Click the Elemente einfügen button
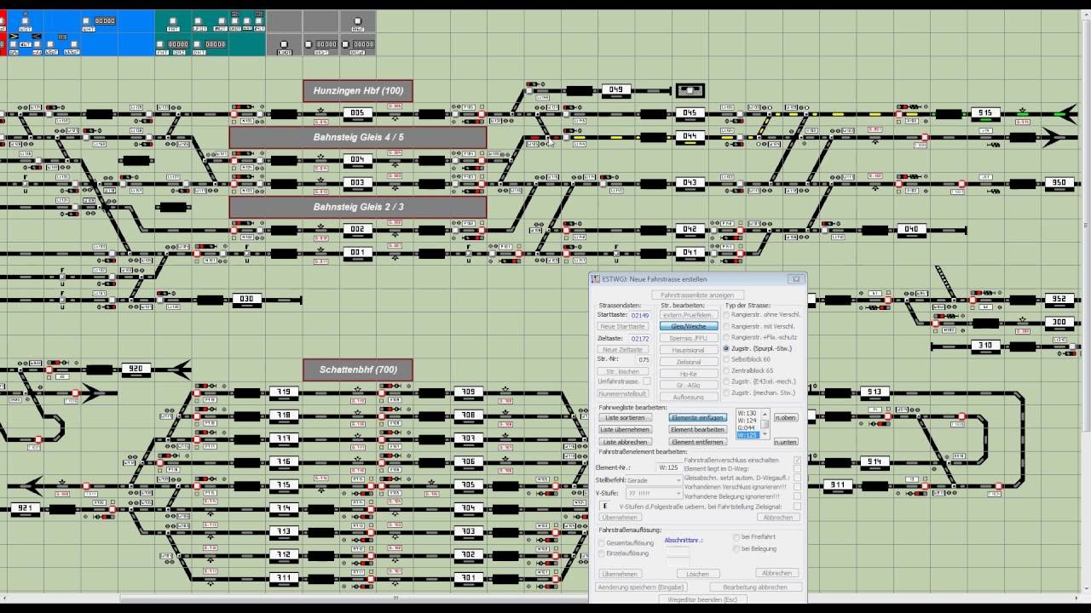 pyautogui.click(x=697, y=418)
